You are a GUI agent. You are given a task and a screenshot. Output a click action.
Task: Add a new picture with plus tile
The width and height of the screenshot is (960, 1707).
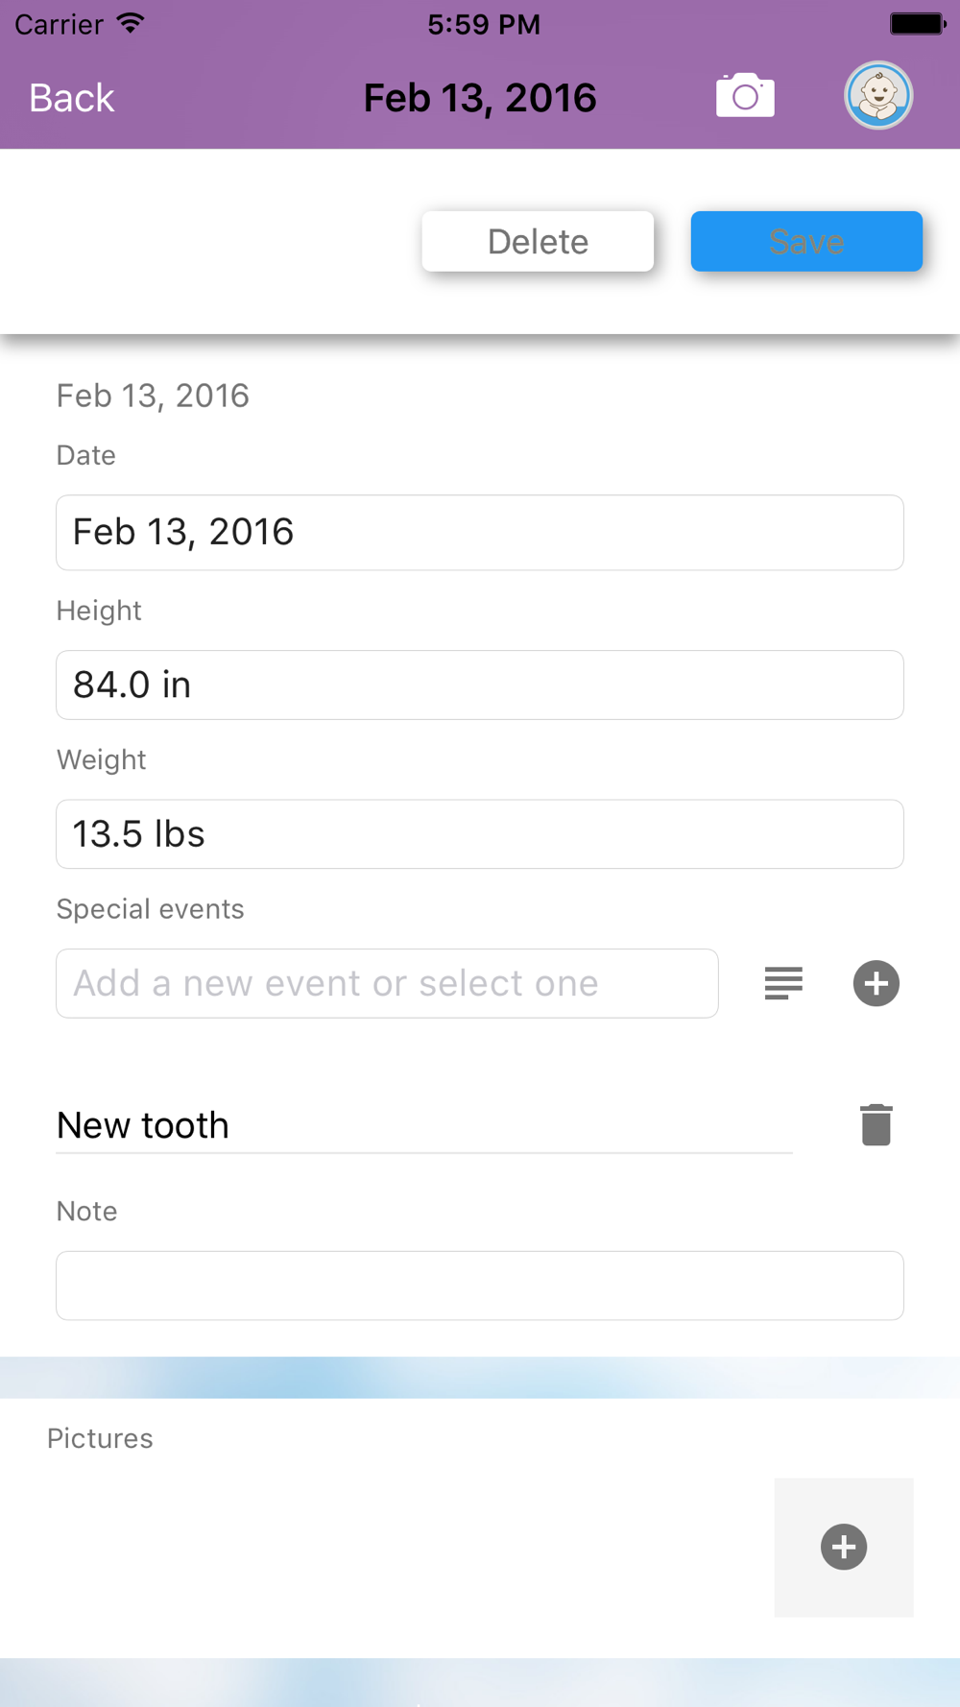coord(844,1547)
